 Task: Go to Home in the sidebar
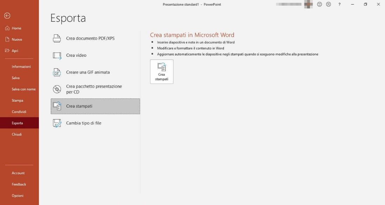[16, 28]
